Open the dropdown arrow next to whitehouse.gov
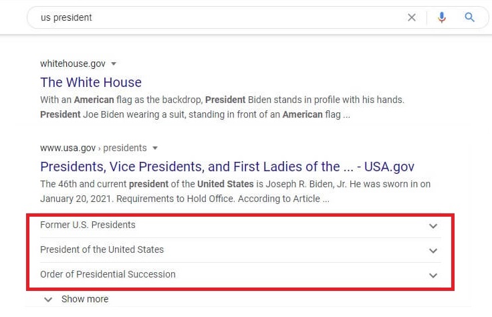Screen dimensions: 492x317 [x=114, y=64]
